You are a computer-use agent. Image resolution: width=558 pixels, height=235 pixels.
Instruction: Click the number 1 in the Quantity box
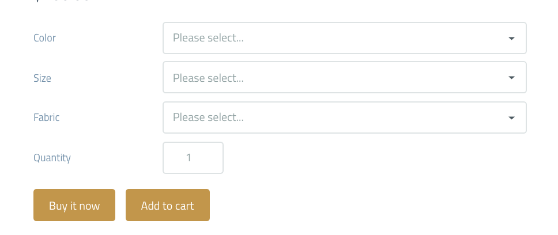pyautogui.click(x=188, y=158)
